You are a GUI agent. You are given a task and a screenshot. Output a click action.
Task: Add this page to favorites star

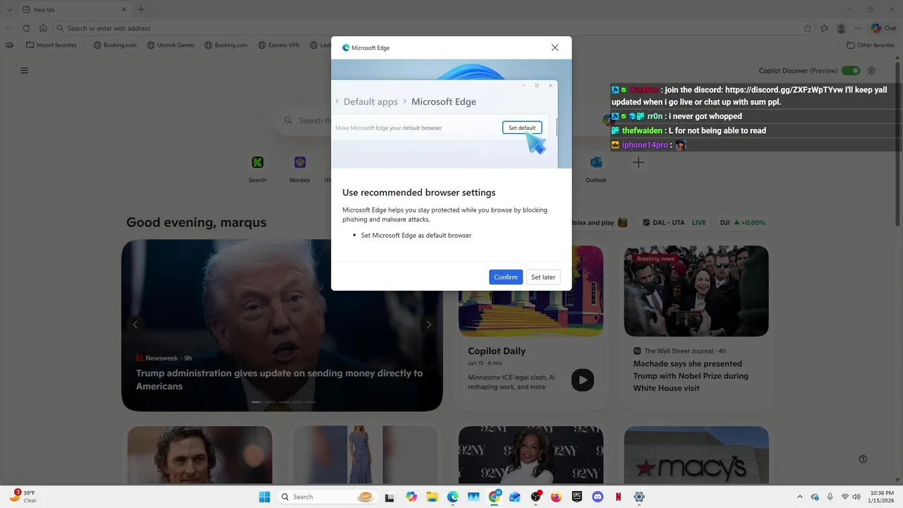[x=807, y=28]
